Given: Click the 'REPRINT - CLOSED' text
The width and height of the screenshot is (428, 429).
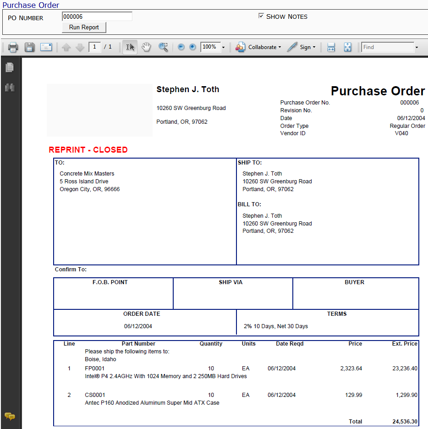Looking at the screenshot, I should coord(88,150).
